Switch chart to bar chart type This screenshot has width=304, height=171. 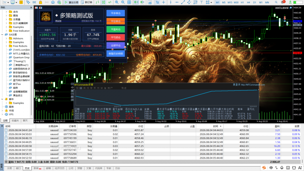tap(97, 2)
